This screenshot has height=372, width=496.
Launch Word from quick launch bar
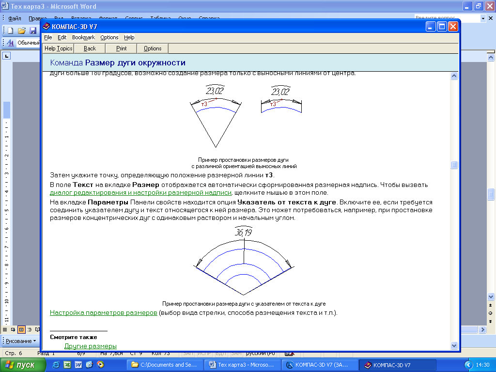pyautogui.click(x=78, y=364)
